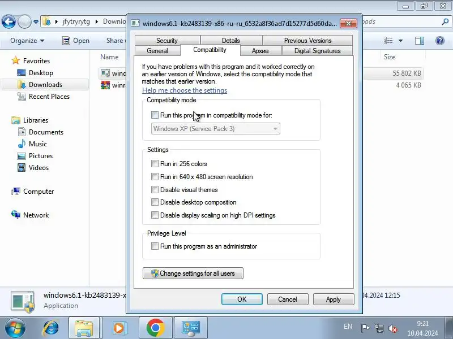Open Windows Explorer taskbar icon

point(84,328)
